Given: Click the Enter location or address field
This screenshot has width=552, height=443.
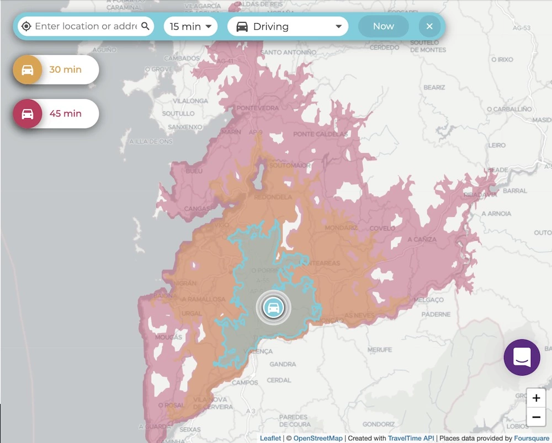Looking at the screenshot, I should (86, 26).
